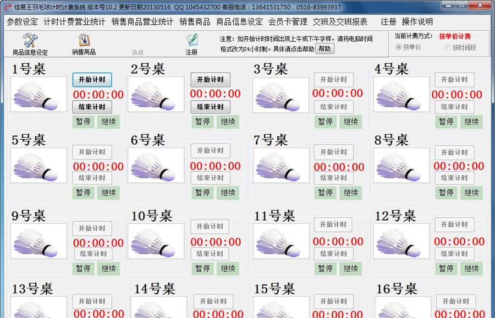Click the 帮助 help button
The image size is (495, 318).
coord(324,48)
